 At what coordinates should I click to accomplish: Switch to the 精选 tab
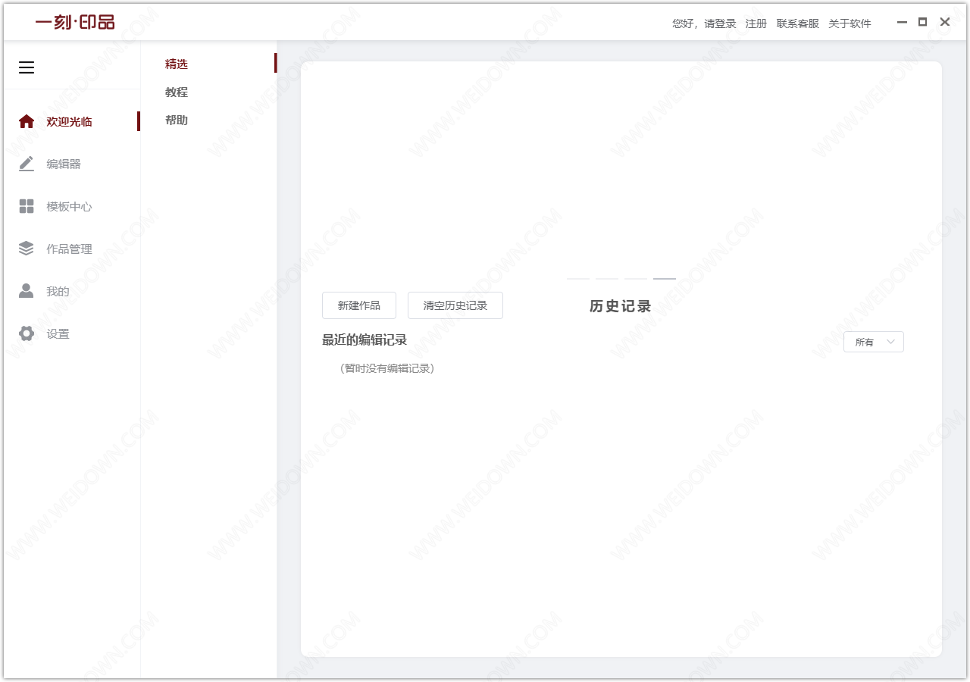(x=177, y=64)
